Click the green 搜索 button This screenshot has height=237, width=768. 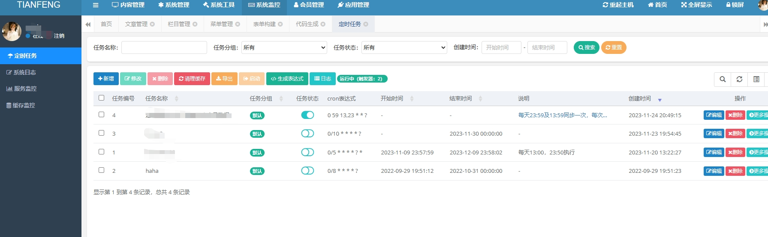[586, 47]
